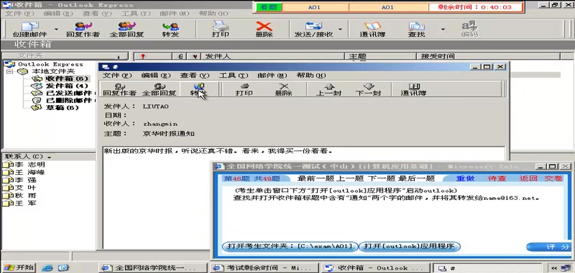
Task: Select contact 艾 叶
Action: pyautogui.click(x=25, y=188)
